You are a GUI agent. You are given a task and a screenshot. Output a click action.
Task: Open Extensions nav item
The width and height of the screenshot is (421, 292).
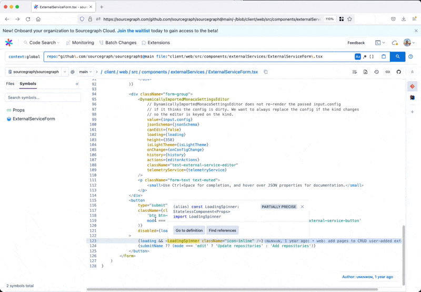coord(156,43)
